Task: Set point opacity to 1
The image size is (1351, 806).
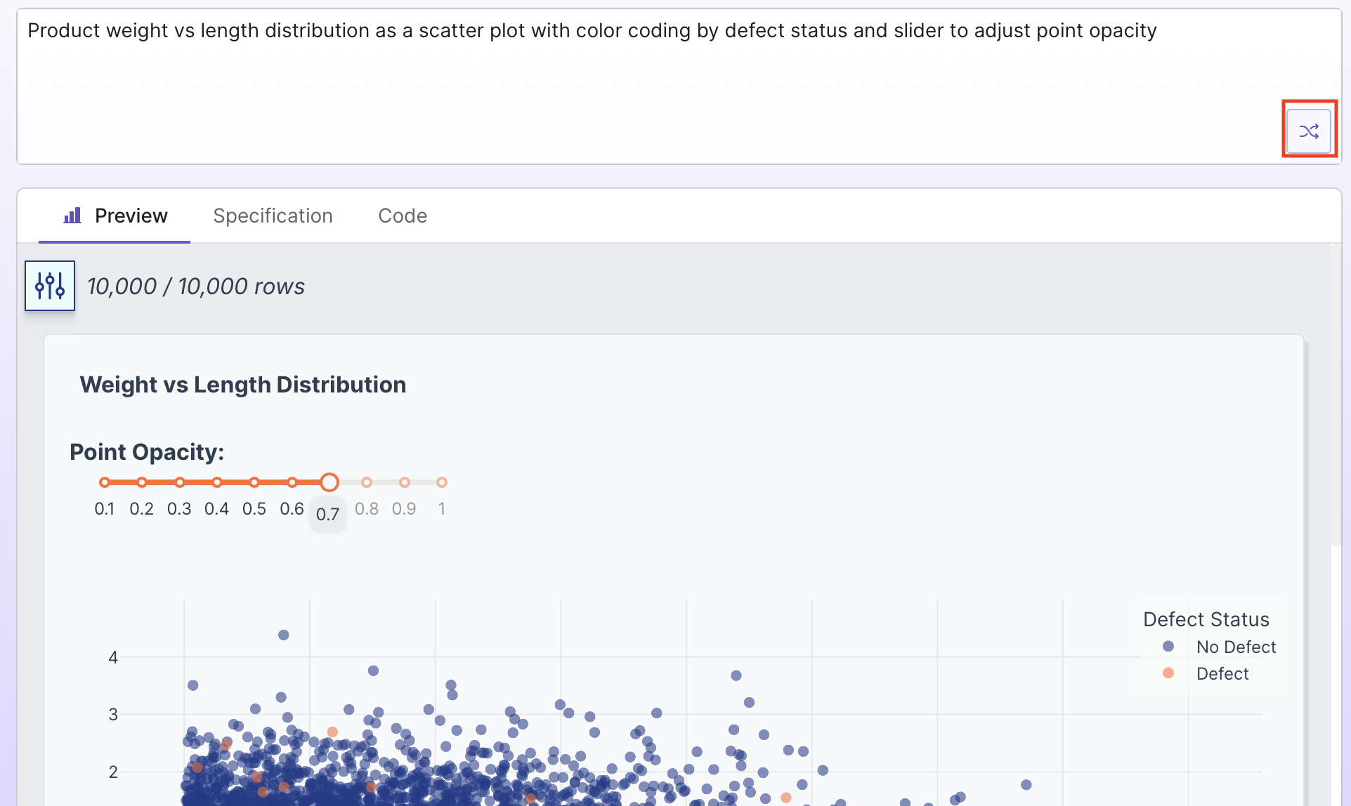Action: click(x=441, y=482)
